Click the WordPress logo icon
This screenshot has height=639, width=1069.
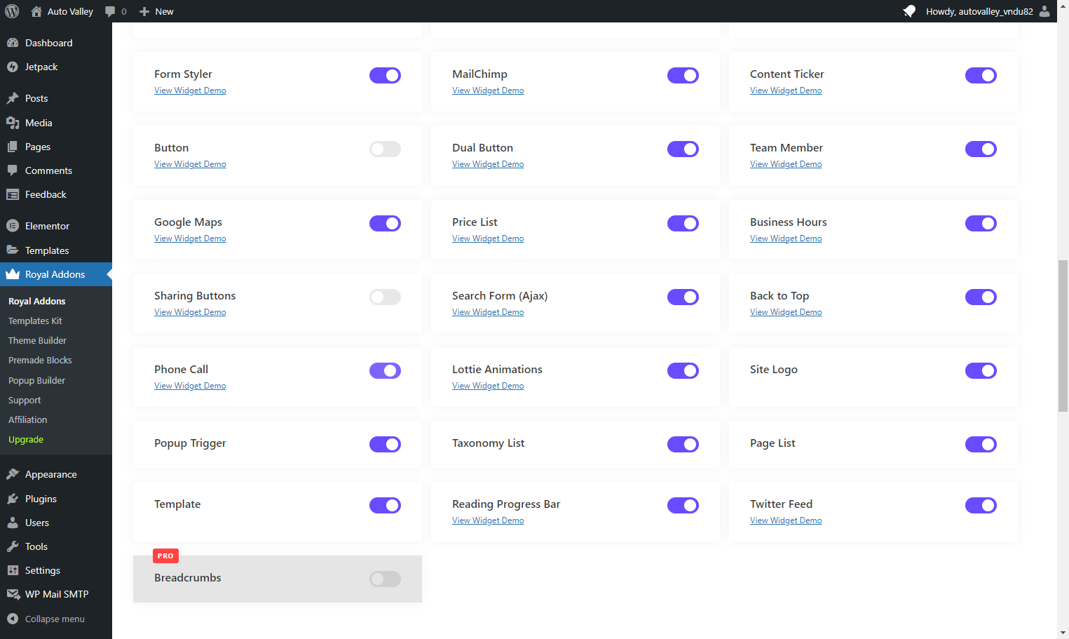click(x=12, y=11)
